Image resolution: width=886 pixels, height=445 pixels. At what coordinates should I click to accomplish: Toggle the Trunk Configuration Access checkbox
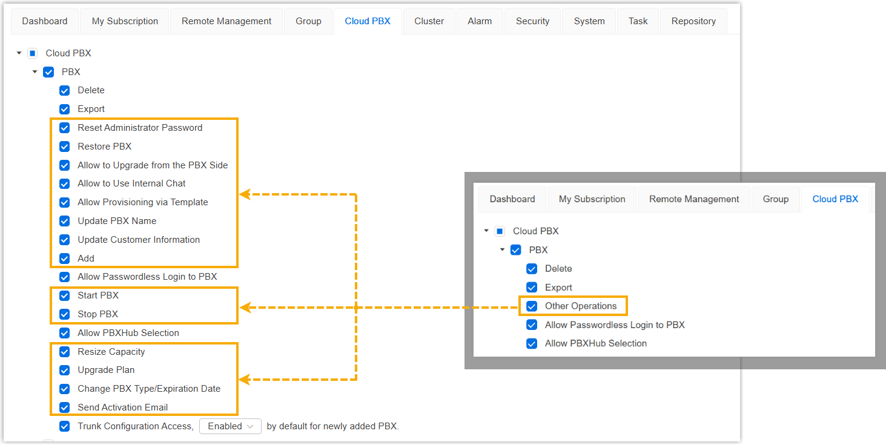(x=65, y=426)
